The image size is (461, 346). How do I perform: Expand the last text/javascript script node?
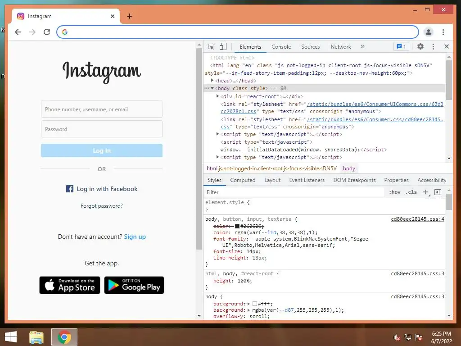click(x=217, y=157)
